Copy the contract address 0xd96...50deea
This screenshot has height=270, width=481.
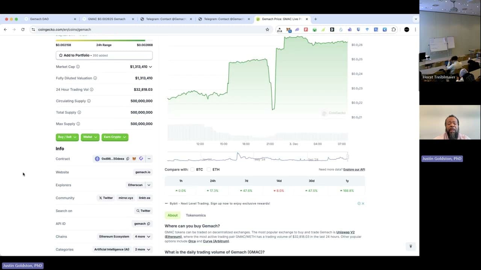tap(128, 159)
